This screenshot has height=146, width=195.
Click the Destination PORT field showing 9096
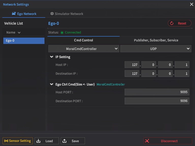(x=157, y=101)
